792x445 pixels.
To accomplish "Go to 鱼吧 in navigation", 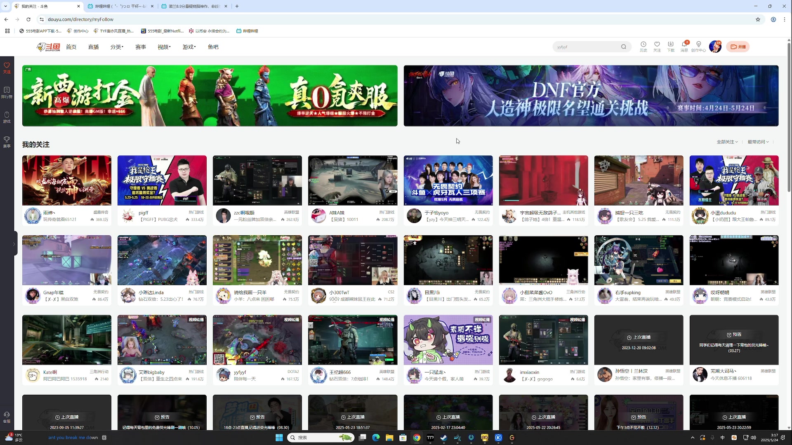I will [213, 47].
